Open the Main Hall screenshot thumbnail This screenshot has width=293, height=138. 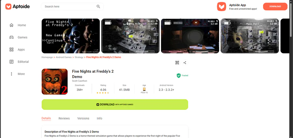coord(250,36)
